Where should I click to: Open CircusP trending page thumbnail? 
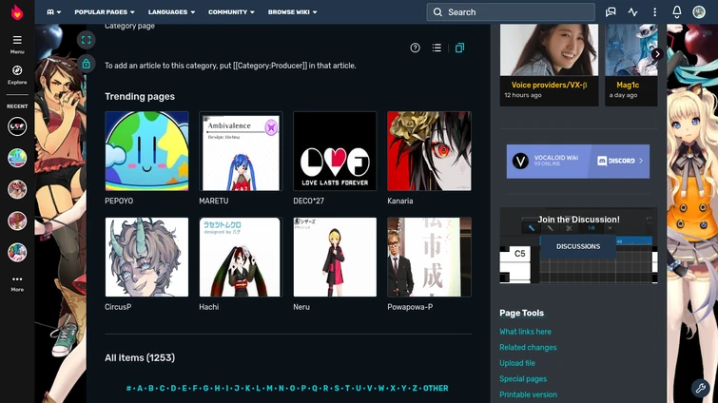[x=146, y=257]
